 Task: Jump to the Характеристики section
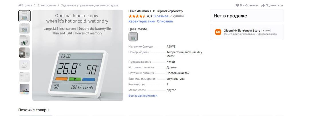pyautogui.click(x=142, y=21)
